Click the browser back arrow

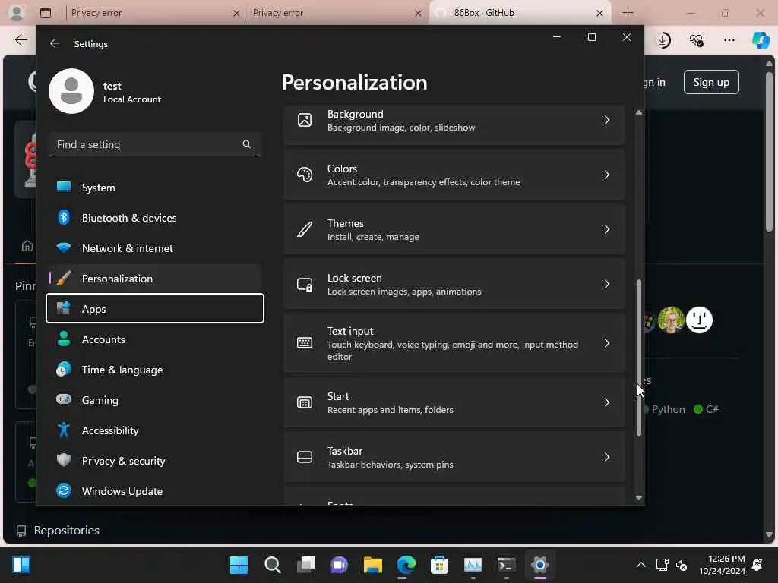(21, 39)
